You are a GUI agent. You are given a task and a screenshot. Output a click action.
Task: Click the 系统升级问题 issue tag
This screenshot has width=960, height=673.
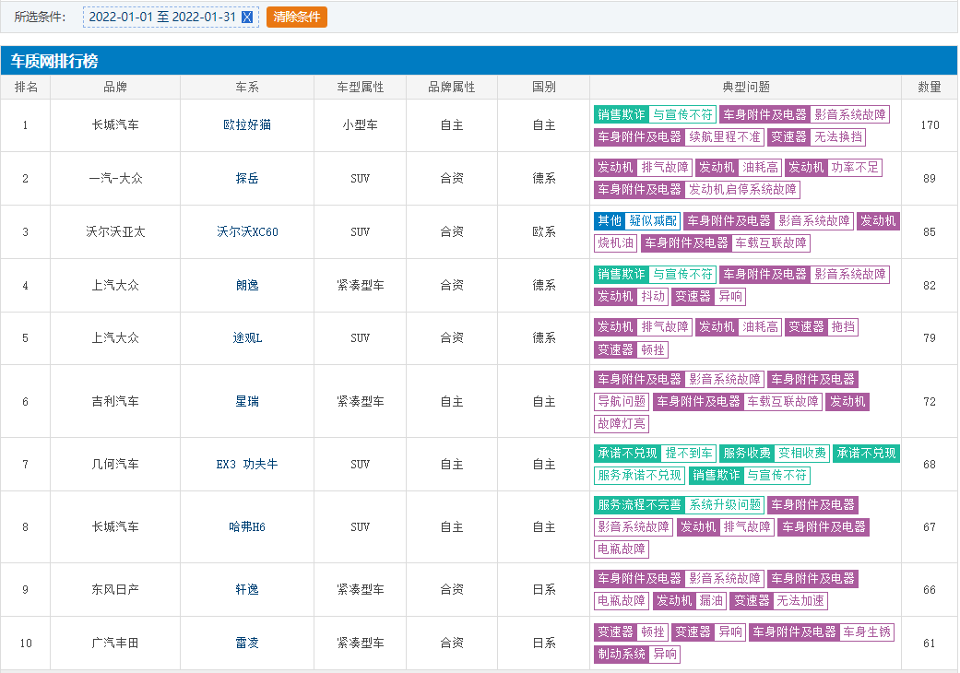point(725,505)
